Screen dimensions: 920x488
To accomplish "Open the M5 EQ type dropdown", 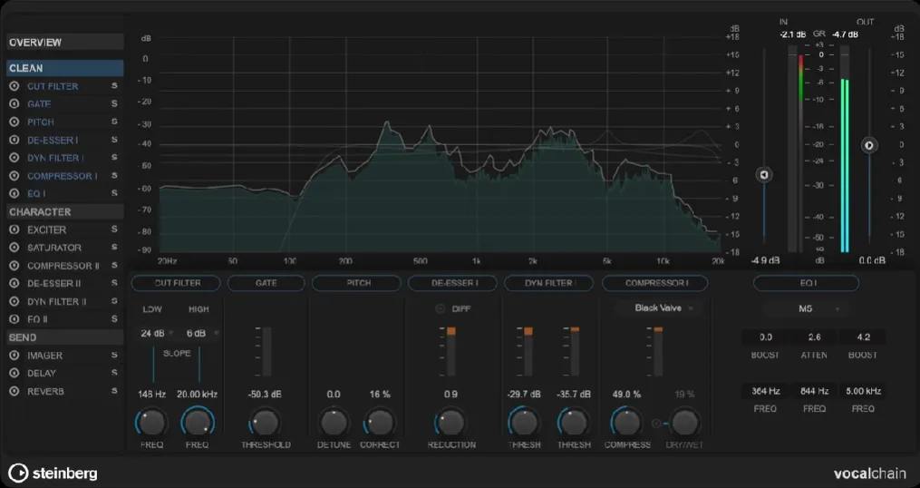I will 806,309.
